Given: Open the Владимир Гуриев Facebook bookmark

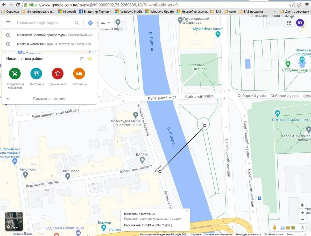Looking at the screenshot, I should 95,11.
